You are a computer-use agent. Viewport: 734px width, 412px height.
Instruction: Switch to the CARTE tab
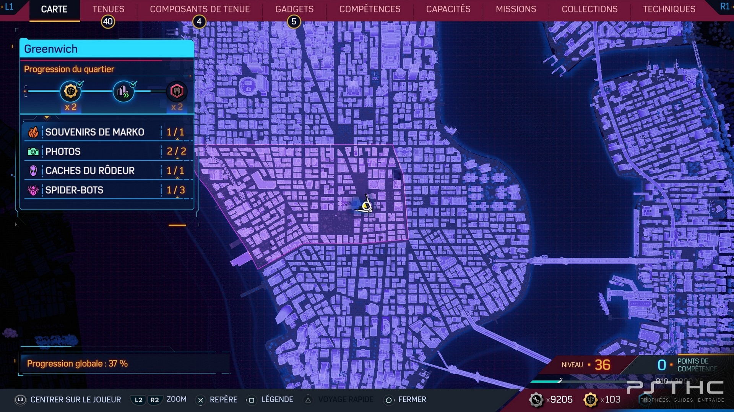click(54, 10)
